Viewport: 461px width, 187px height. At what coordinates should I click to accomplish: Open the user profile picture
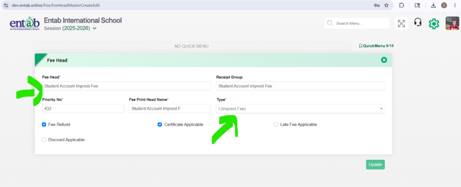pos(452,23)
